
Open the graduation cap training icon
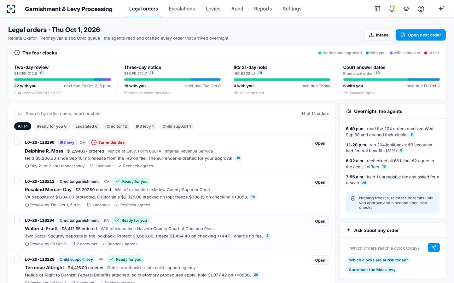click(x=406, y=9)
